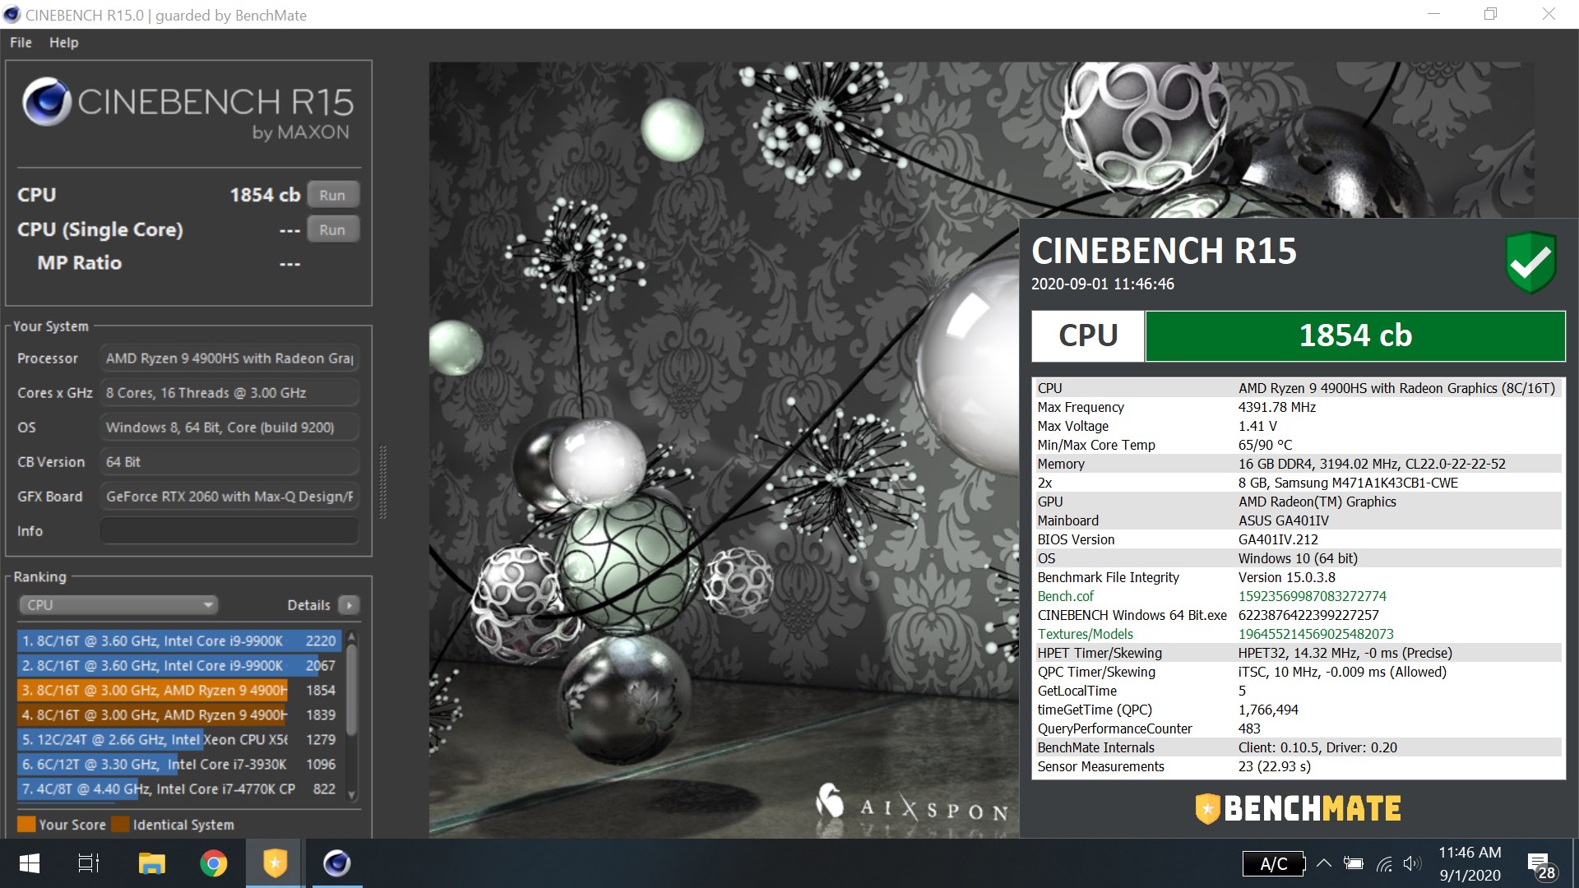
Task: Open File Explorer from the taskbar
Action: [151, 863]
